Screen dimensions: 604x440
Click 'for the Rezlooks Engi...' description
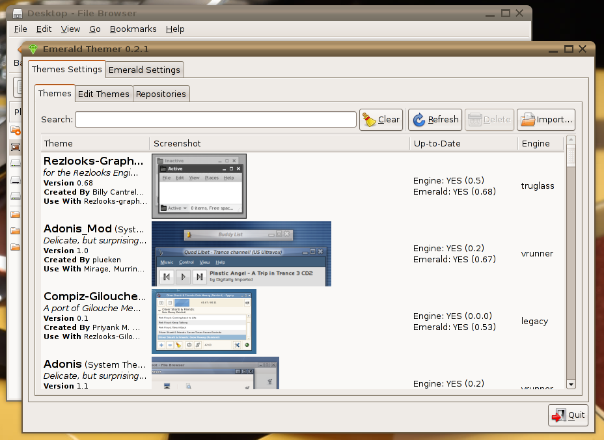coord(90,172)
